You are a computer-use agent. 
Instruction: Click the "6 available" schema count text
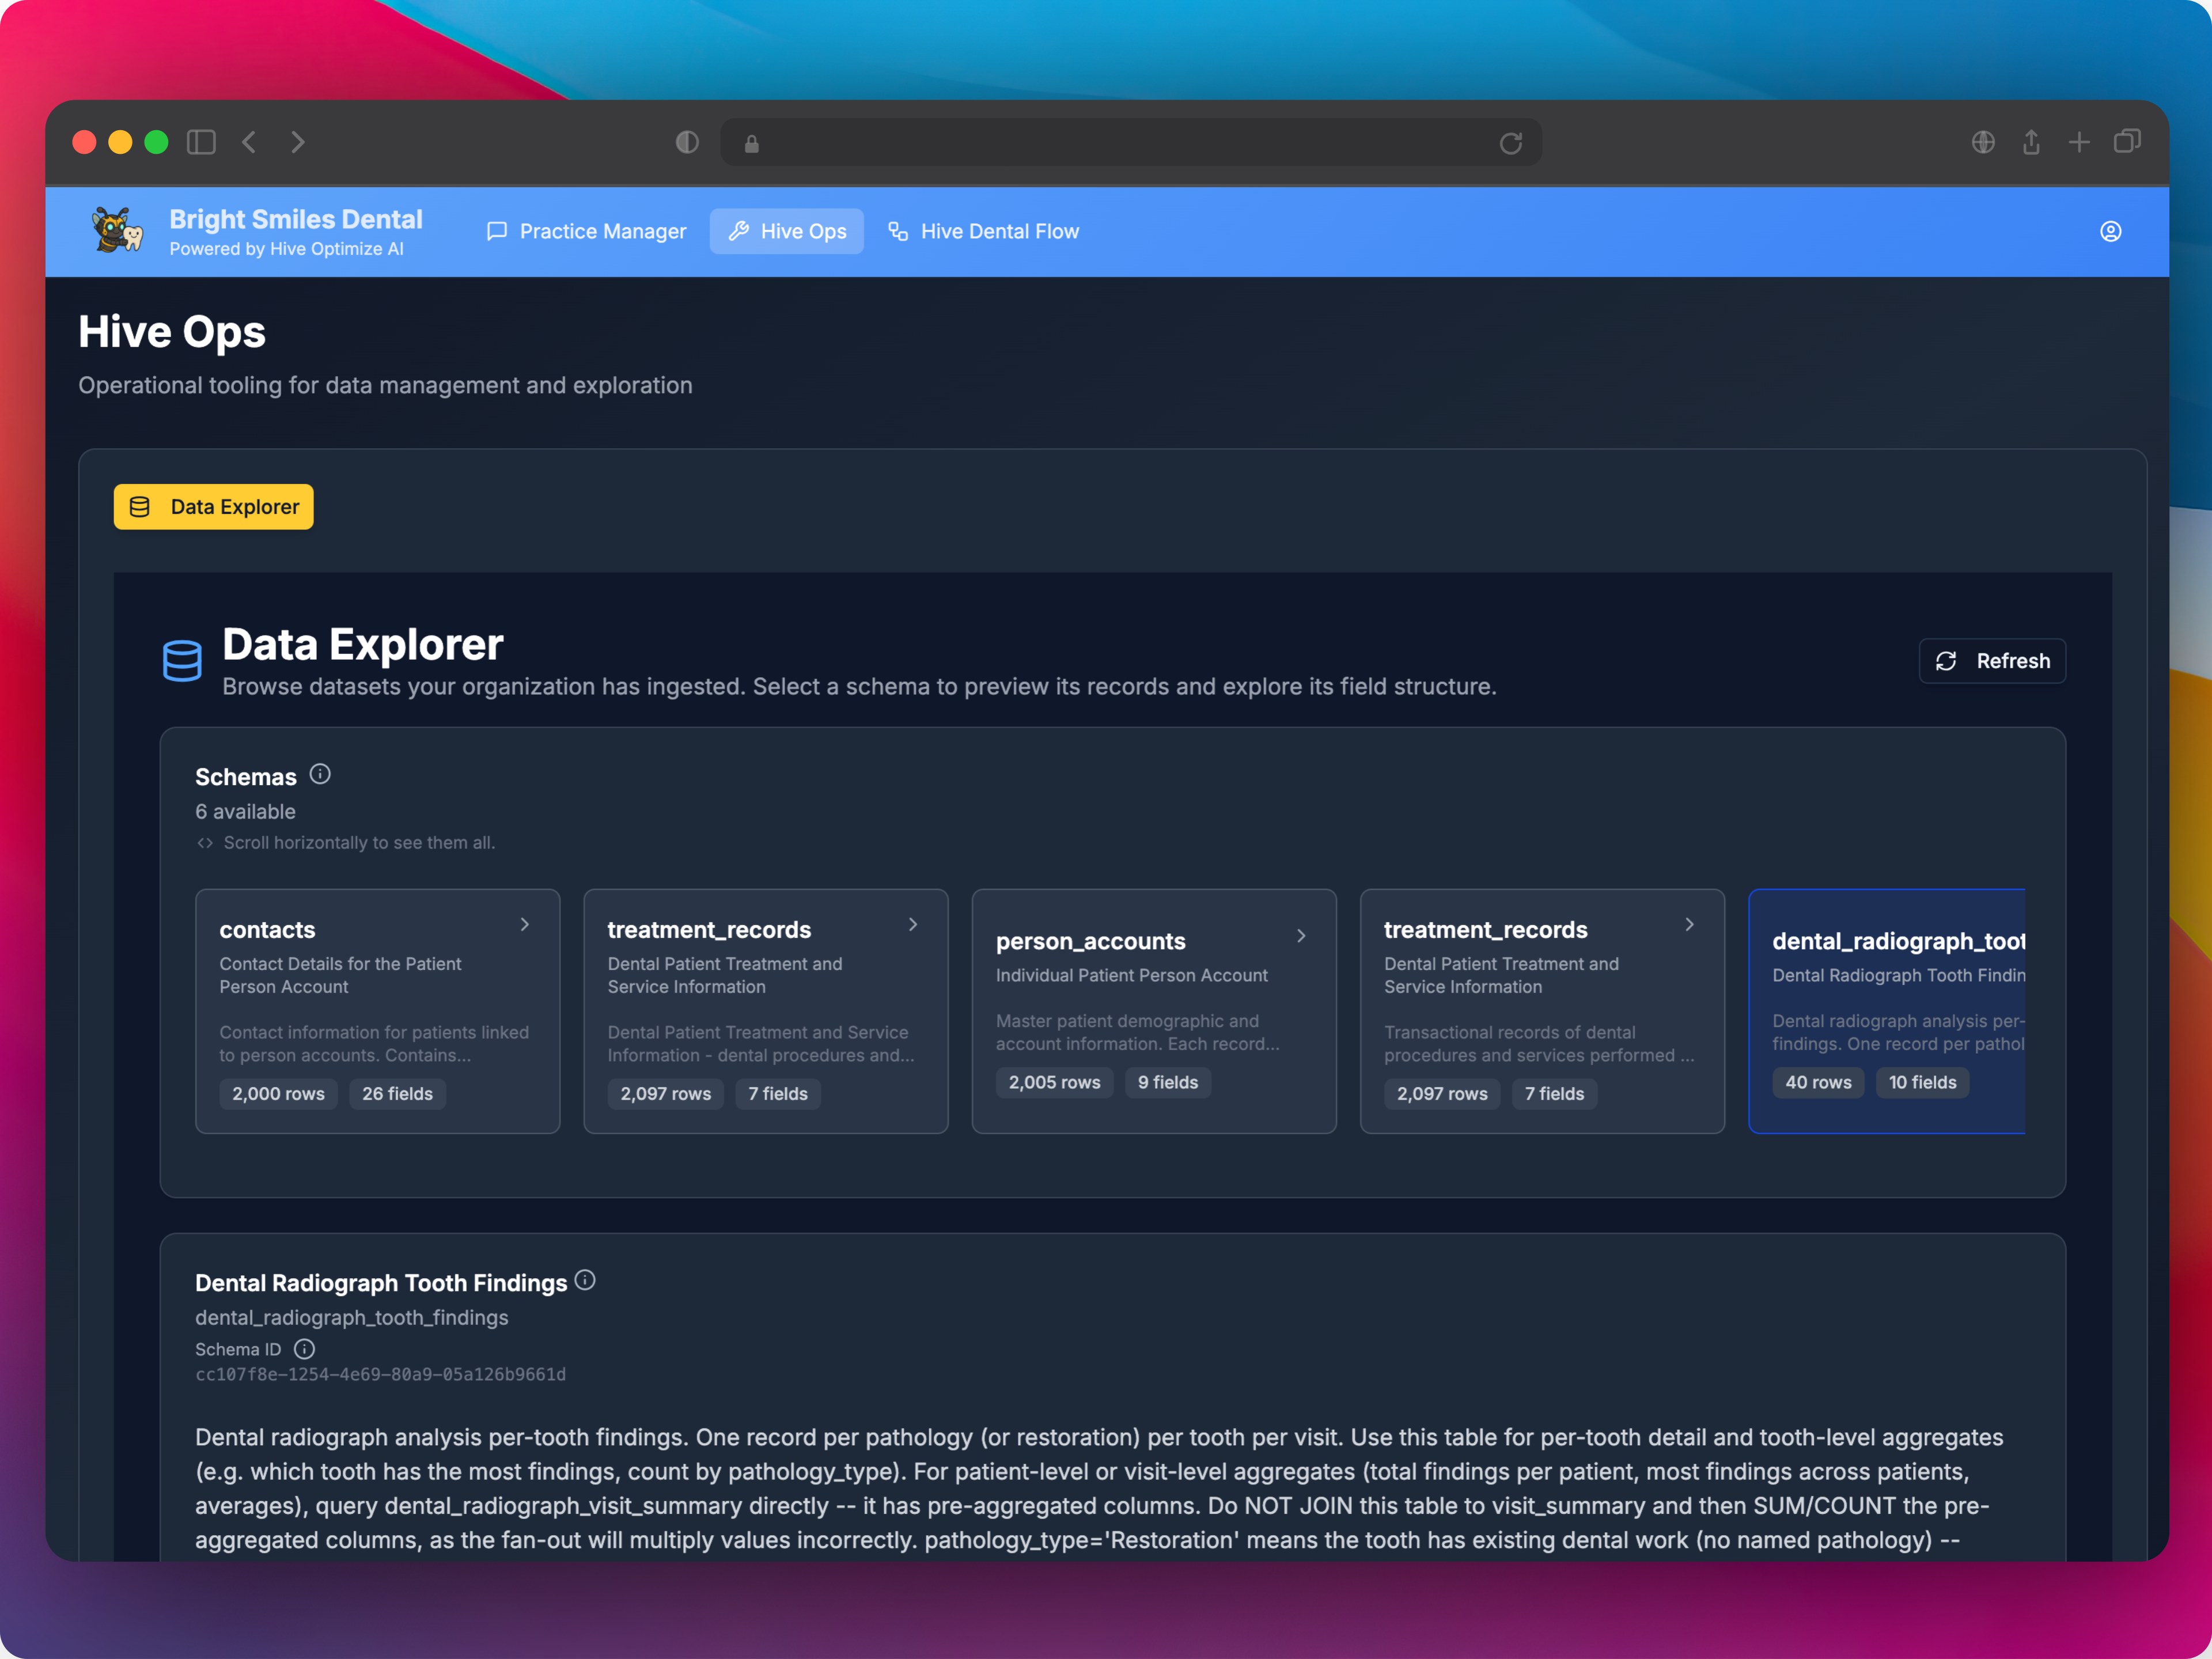[245, 812]
